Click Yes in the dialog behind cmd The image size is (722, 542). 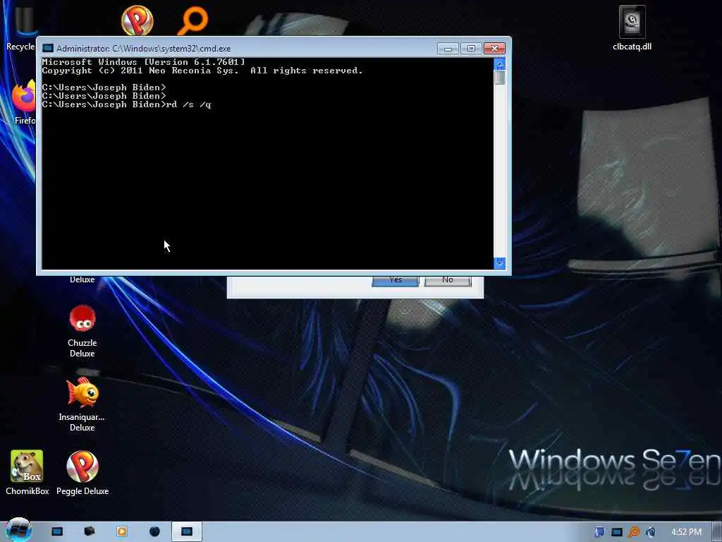pyautogui.click(x=395, y=281)
